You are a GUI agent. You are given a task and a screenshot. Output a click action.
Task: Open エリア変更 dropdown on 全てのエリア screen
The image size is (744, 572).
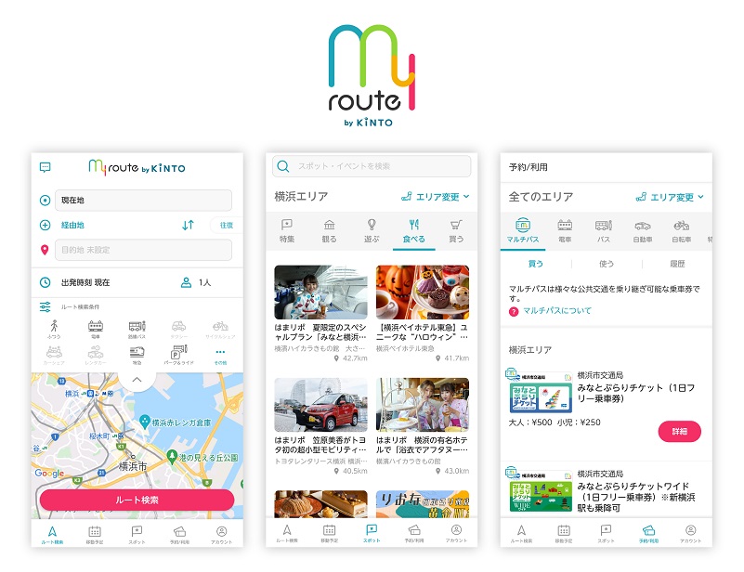pyautogui.click(x=670, y=197)
